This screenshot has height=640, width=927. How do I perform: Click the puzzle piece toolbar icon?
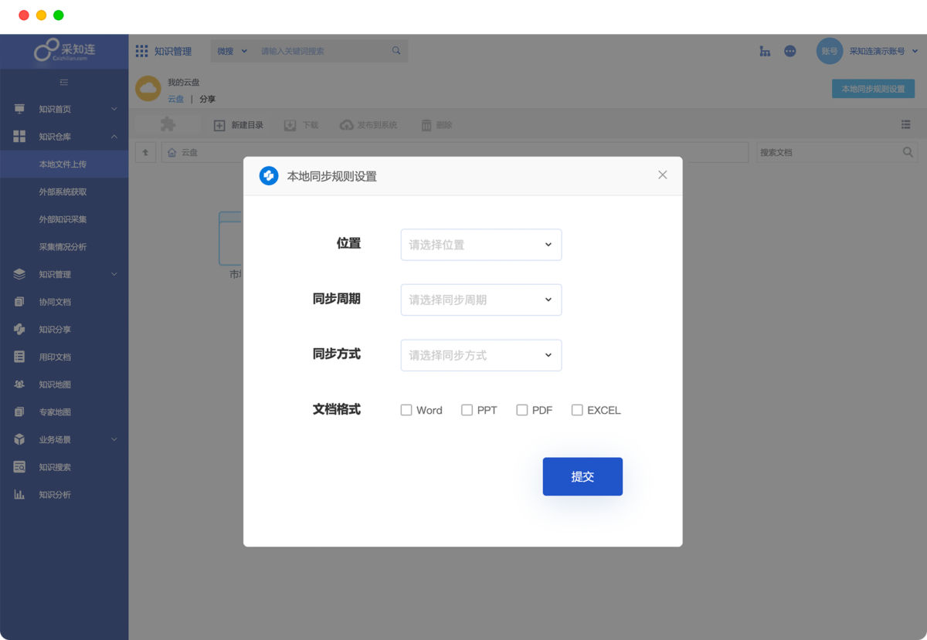(x=168, y=124)
